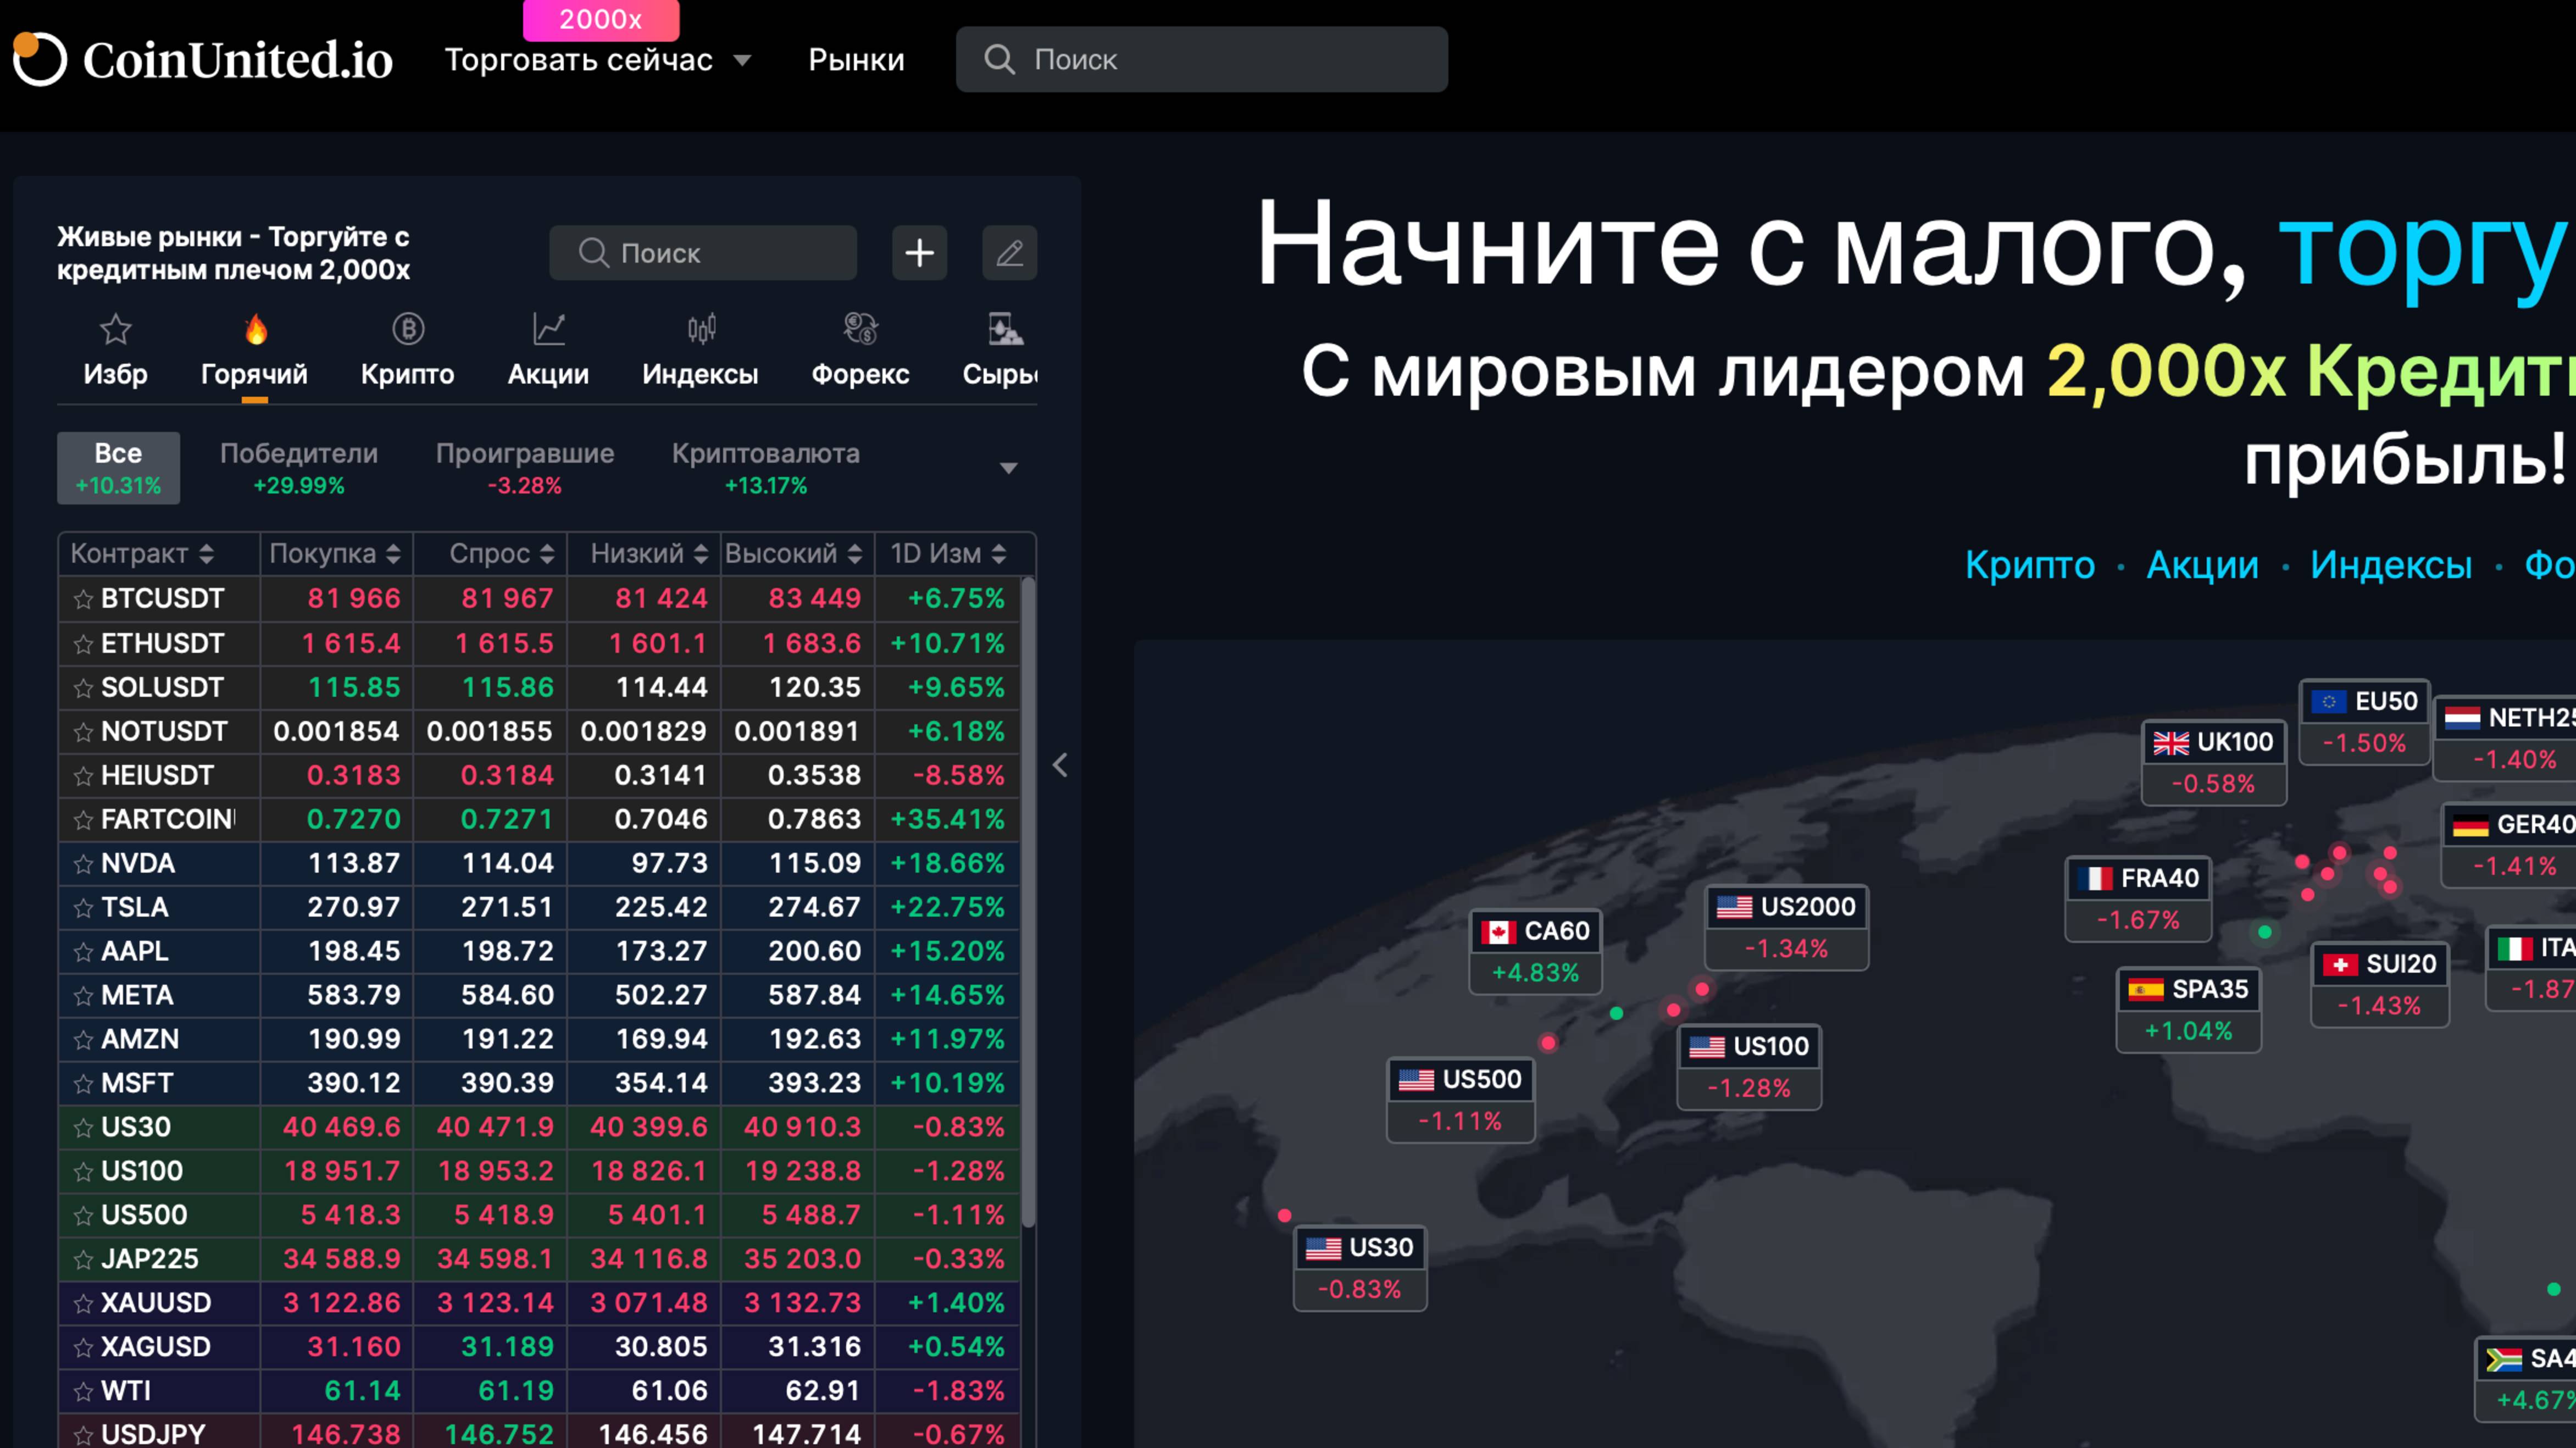
Task: Toggle the TSLA favorite star
Action: 83,908
